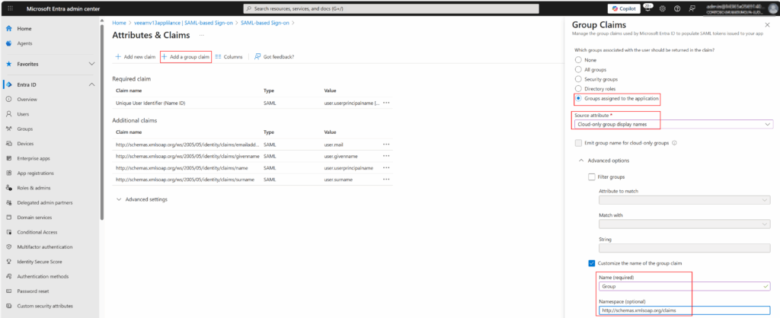The height and width of the screenshot is (318, 780).
Task: Click the ellipsis for the user.mail claim
Action: [x=386, y=144]
